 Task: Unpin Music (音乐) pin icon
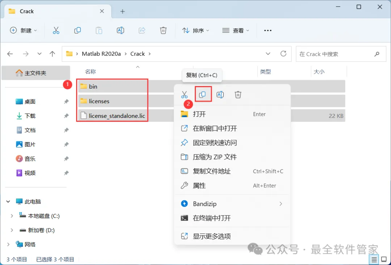pos(66,159)
